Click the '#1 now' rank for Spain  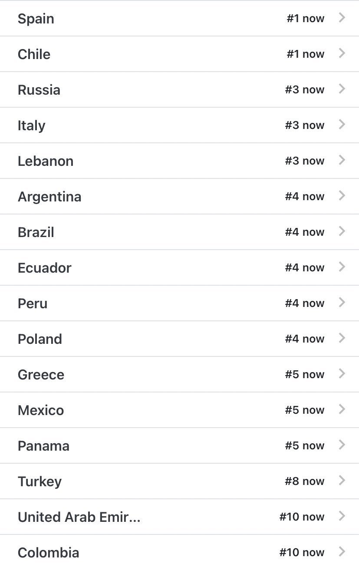click(x=305, y=19)
